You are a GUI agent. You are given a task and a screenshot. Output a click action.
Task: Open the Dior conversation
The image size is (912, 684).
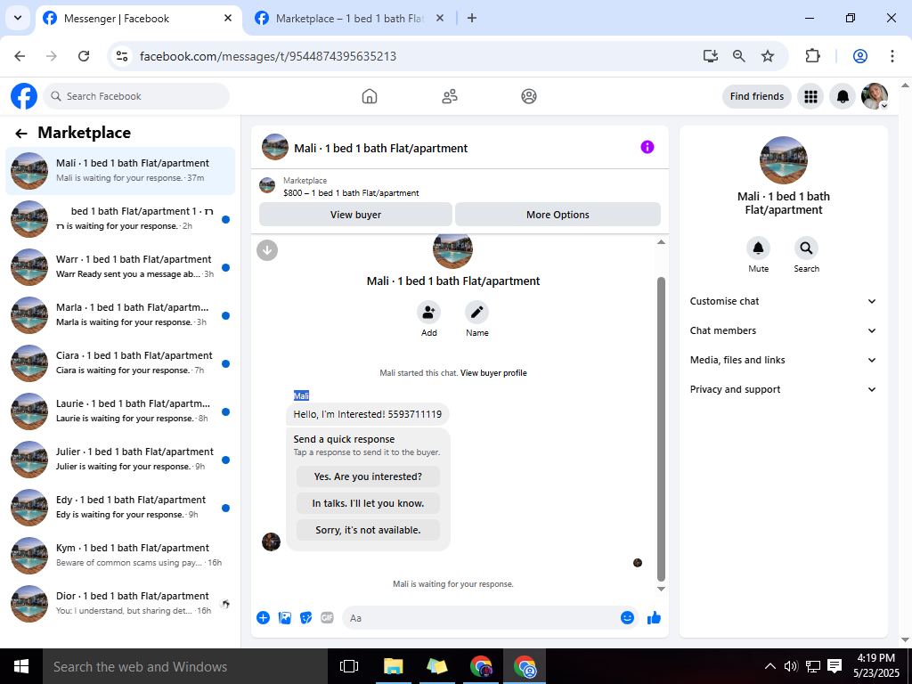pos(120,604)
